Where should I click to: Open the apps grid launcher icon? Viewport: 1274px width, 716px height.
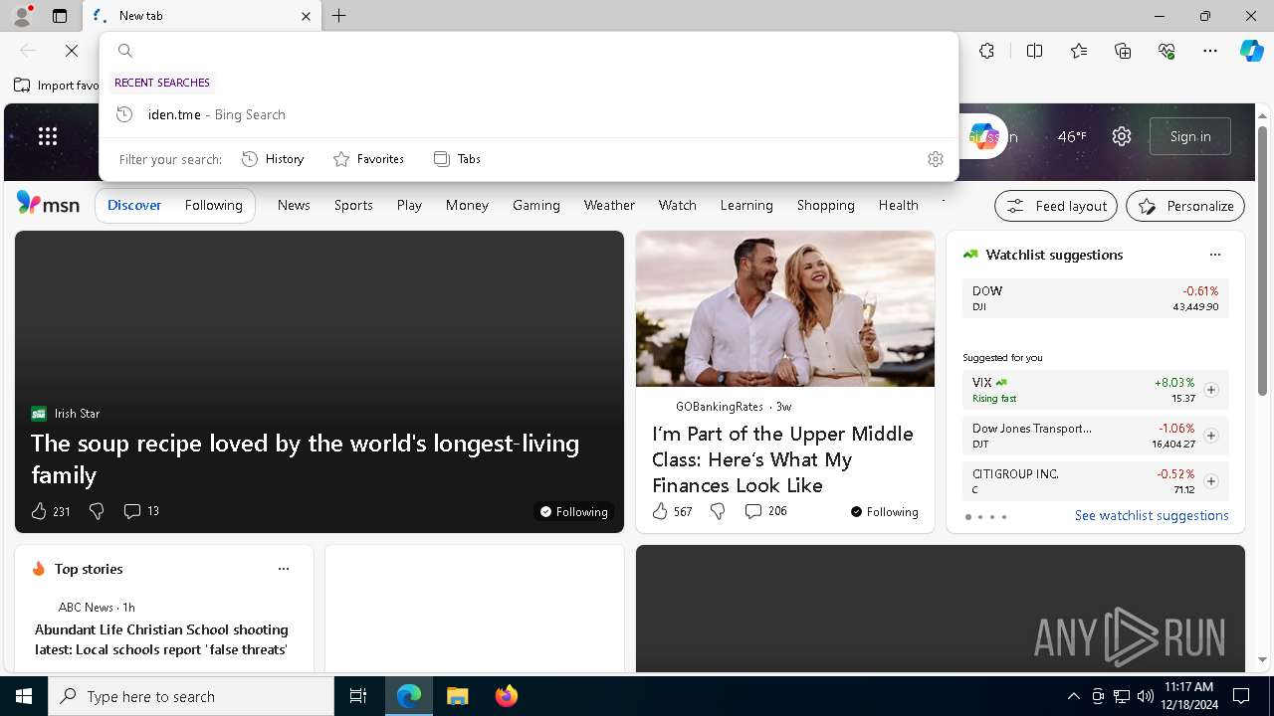click(48, 136)
